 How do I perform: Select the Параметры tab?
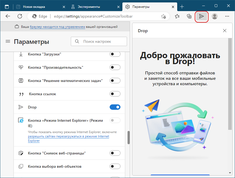(x=150, y=7)
